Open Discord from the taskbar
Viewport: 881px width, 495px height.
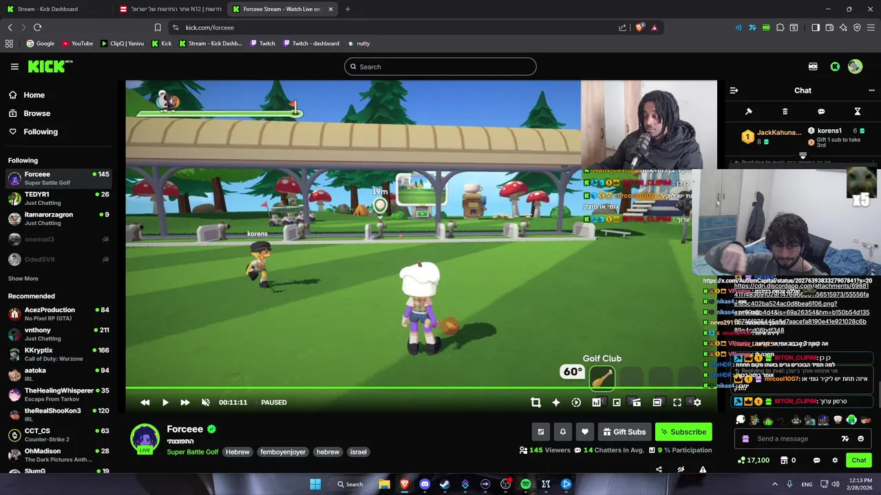(x=425, y=484)
